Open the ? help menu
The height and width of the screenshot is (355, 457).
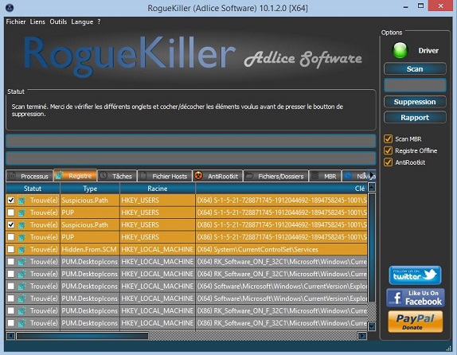[x=99, y=21]
